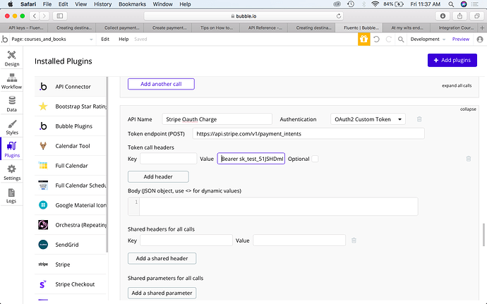Open the Bookmarks menu
Screen dimensions: 487x304
point(132,4)
